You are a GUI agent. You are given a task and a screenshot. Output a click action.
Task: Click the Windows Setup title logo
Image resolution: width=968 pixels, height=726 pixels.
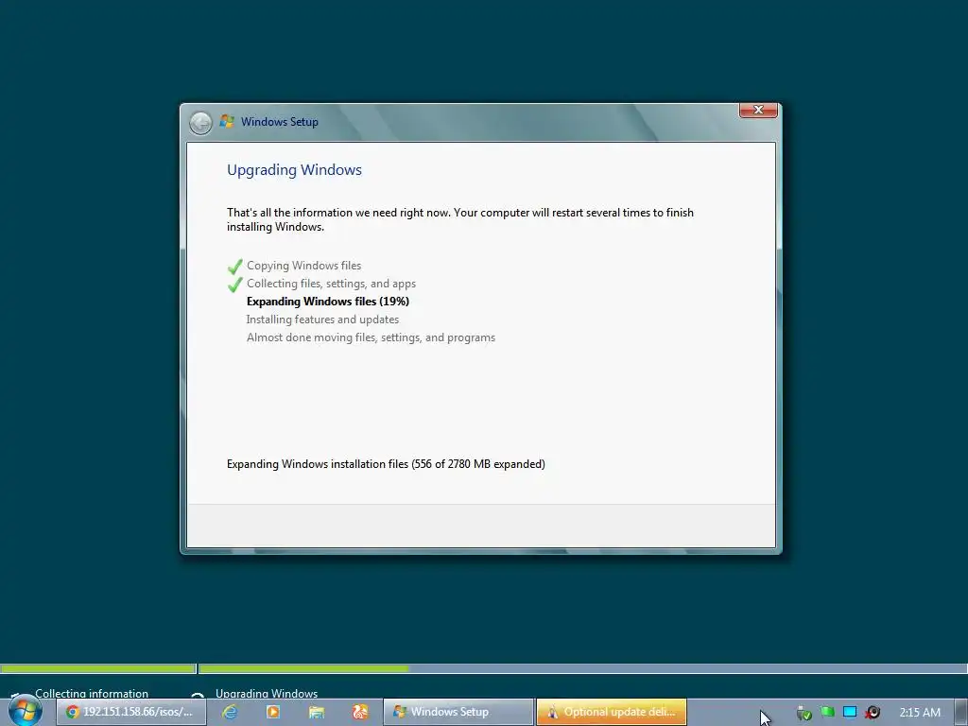point(227,122)
